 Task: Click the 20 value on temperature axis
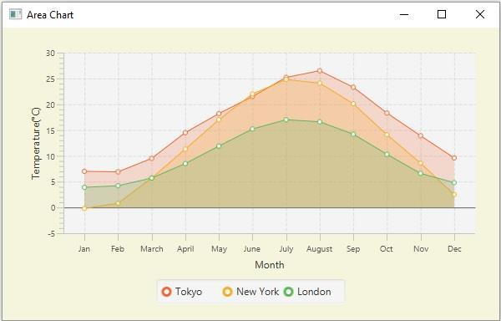[x=50, y=104]
